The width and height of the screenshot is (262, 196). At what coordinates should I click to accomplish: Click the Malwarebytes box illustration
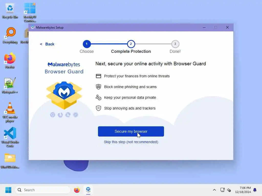click(64, 95)
